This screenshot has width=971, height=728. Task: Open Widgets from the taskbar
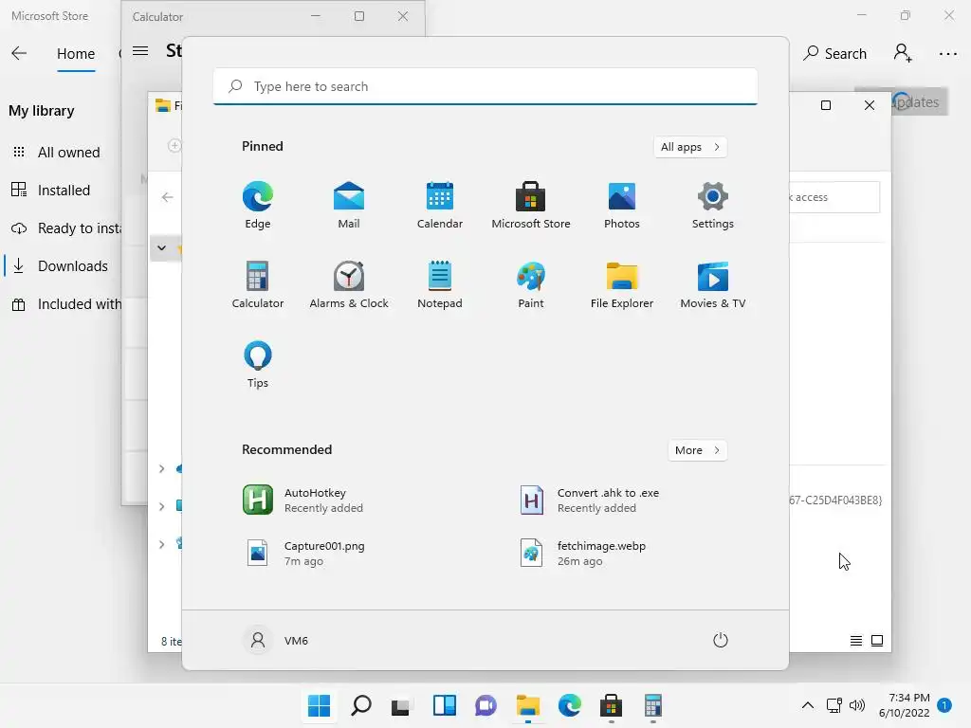(x=444, y=705)
